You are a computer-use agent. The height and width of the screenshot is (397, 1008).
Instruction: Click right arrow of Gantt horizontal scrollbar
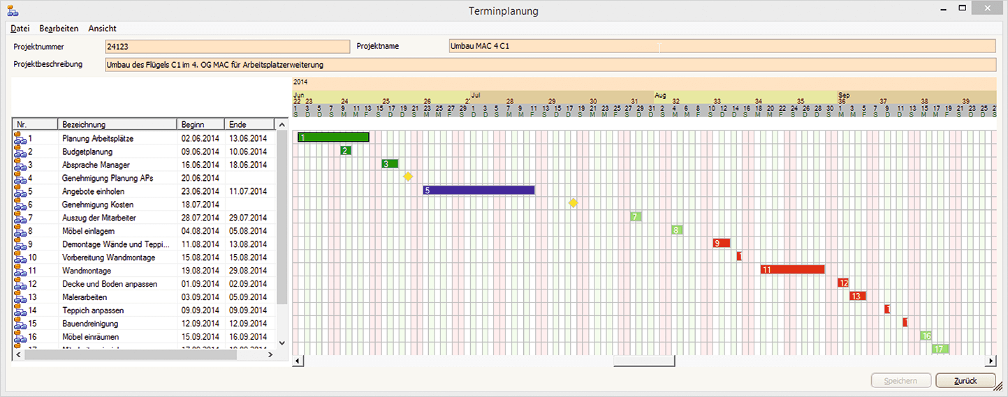coord(991,361)
